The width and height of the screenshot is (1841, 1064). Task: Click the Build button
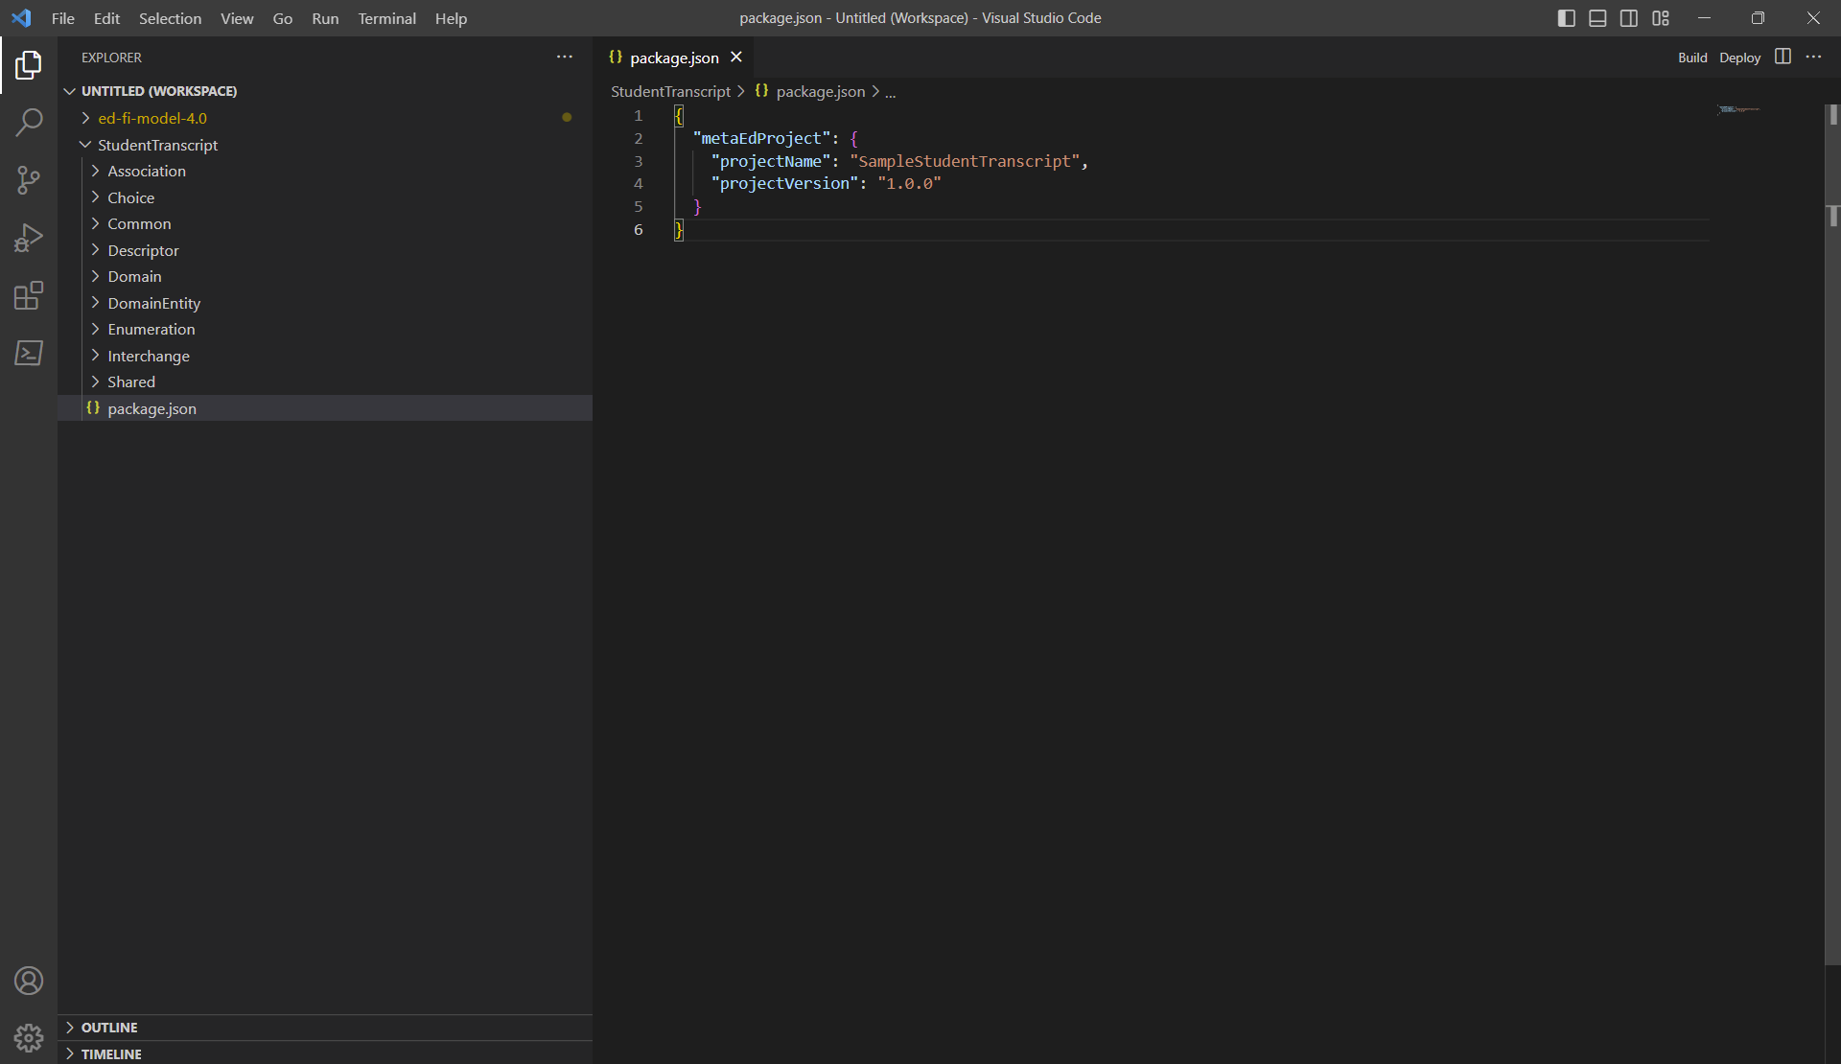[x=1692, y=58]
